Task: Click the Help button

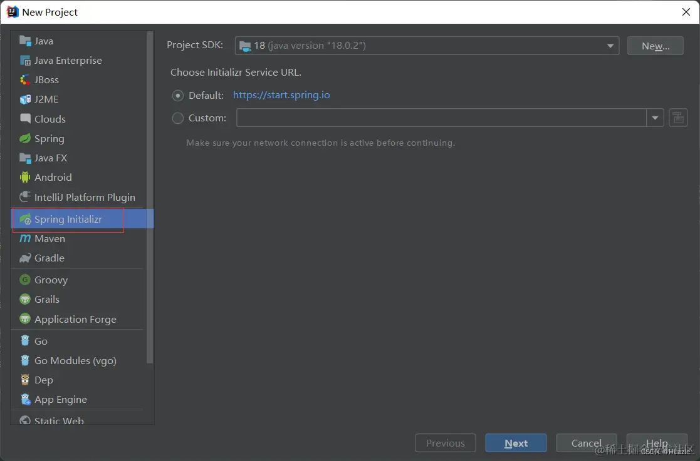Action: 657,443
